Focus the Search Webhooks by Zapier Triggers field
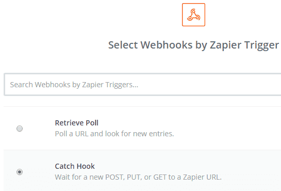This screenshot has width=281, height=191. (142, 85)
